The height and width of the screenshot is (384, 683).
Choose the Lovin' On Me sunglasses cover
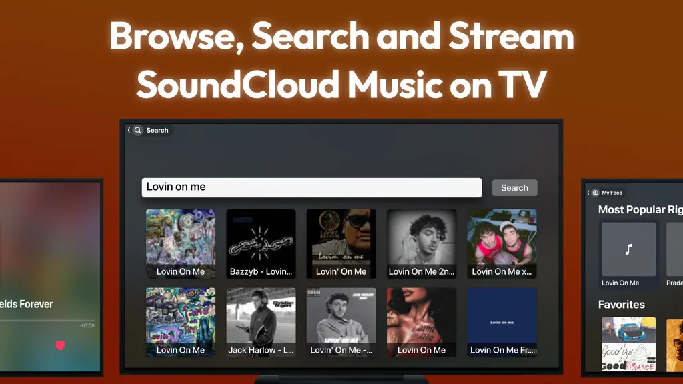(341, 243)
